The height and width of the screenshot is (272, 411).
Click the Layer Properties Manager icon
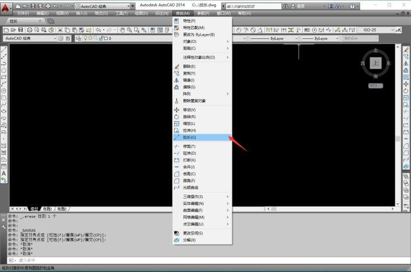[78, 38]
